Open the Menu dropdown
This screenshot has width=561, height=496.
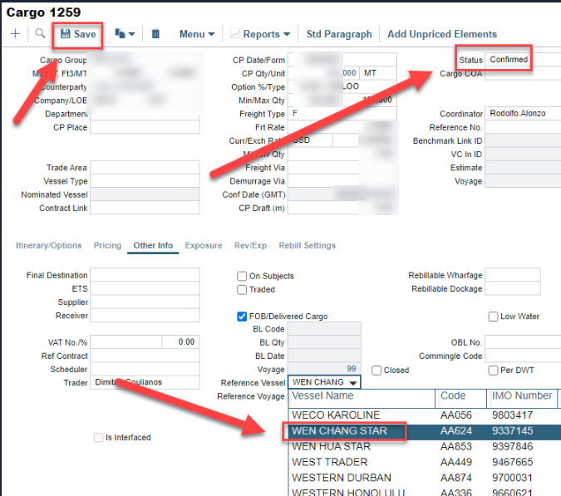coord(197,34)
